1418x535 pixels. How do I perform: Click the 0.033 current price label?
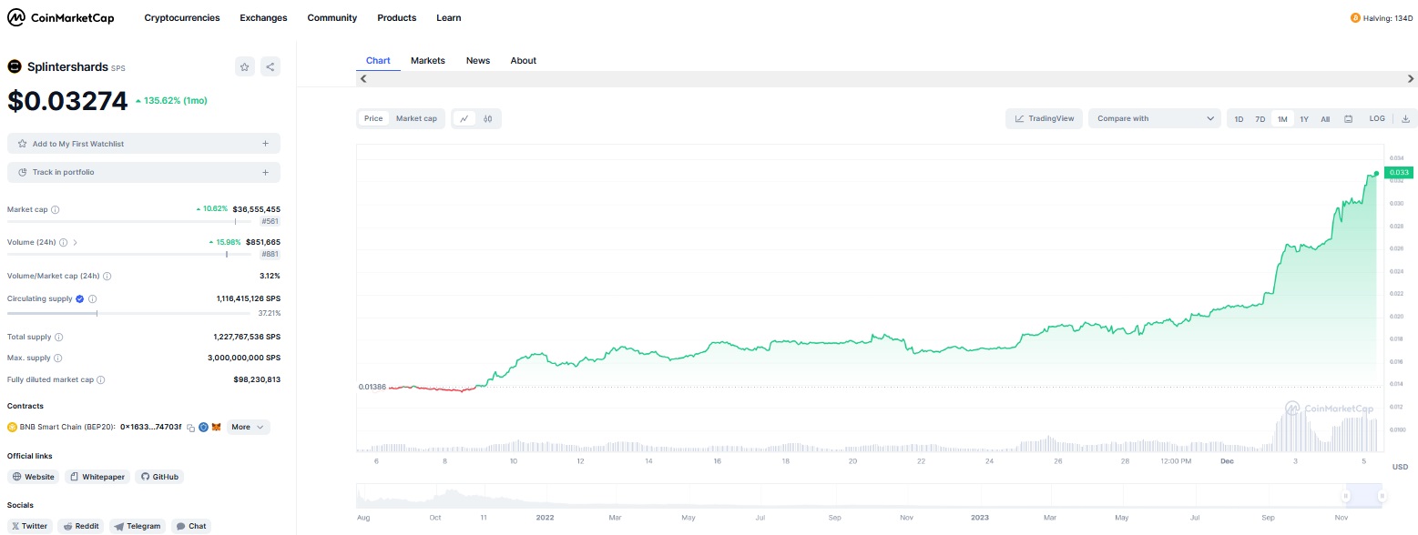1398,172
